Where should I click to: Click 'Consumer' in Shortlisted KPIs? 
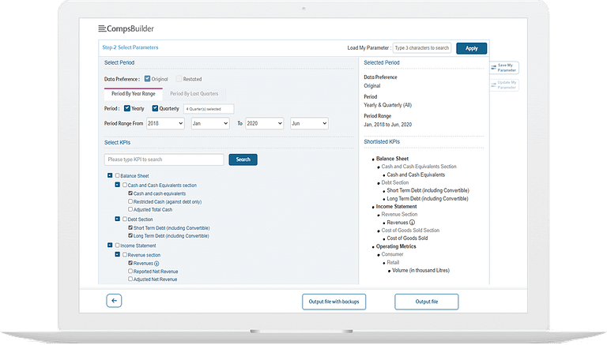tap(392, 254)
